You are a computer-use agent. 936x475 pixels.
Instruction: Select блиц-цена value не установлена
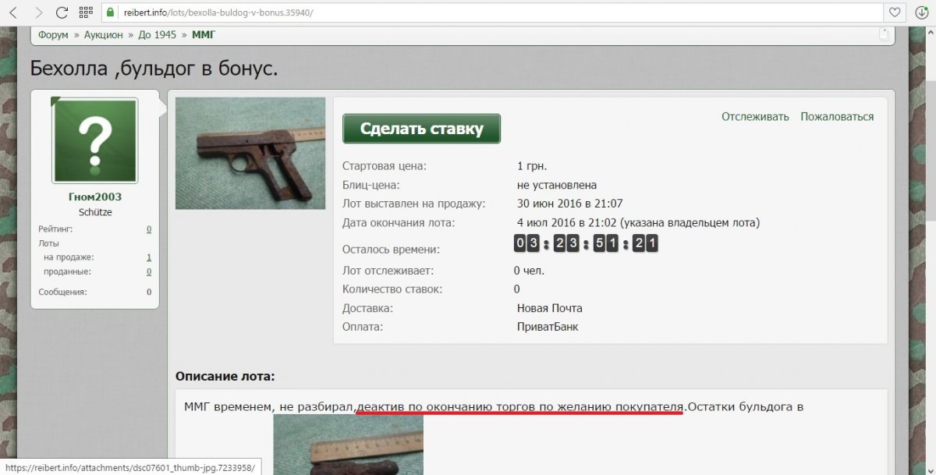[556, 185]
